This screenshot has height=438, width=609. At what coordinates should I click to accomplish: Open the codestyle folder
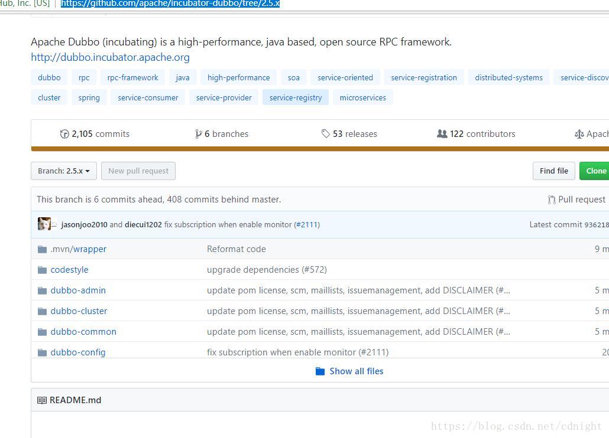70,270
